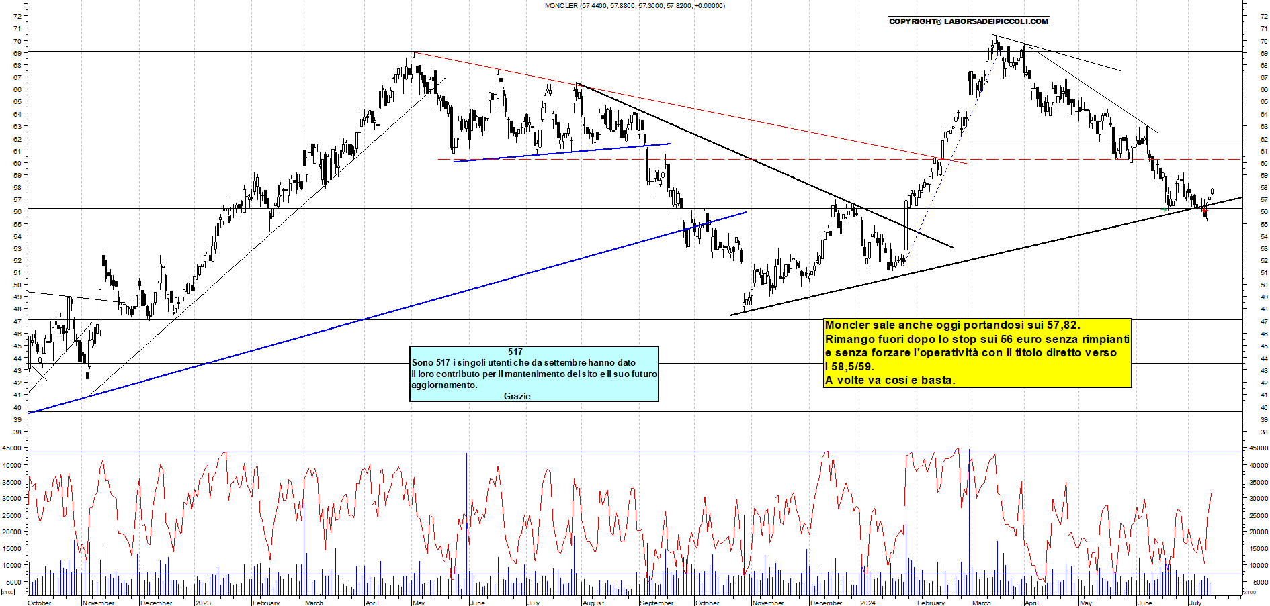Screen dimensions: 1270x606
Task: Click the 'December' label just before 2024
Action: click(x=827, y=603)
